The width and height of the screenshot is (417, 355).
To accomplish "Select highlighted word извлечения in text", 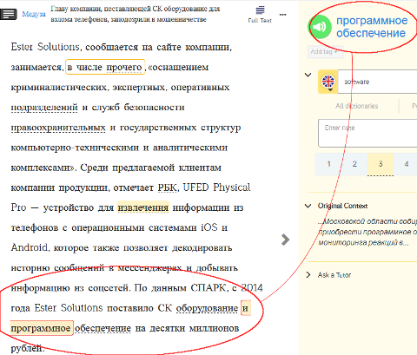I will tap(143, 207).
